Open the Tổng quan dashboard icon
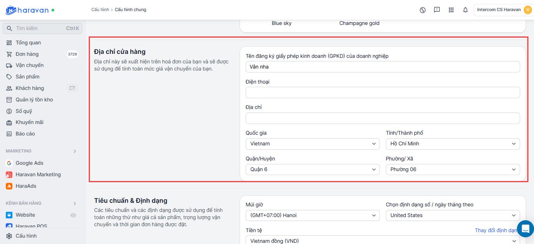Image resolution: width=534 pixels, height=244 pixels. click(9, 43)
